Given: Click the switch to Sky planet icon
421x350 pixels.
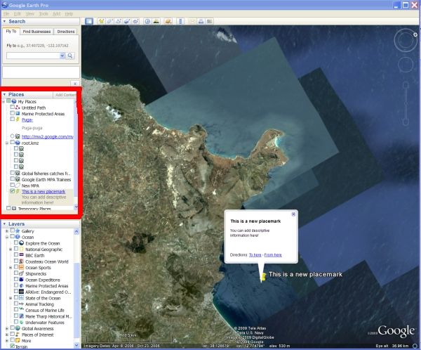Looking at the screenshot, I should tap(168, 21).
